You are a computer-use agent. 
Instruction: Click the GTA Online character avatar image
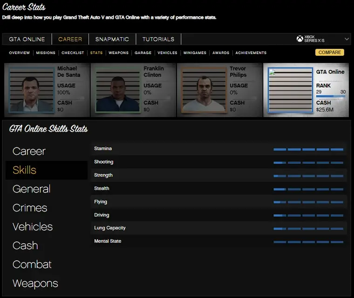(x=290, y=90)
